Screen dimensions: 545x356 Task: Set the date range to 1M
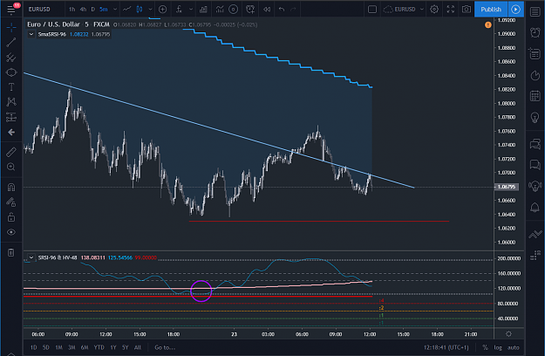point(58,347)
